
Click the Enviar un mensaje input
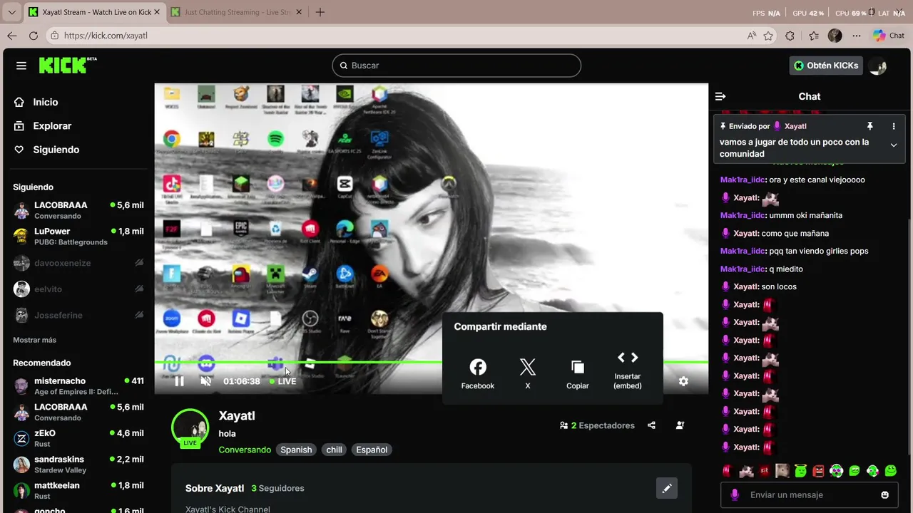[x=810, y=495]
